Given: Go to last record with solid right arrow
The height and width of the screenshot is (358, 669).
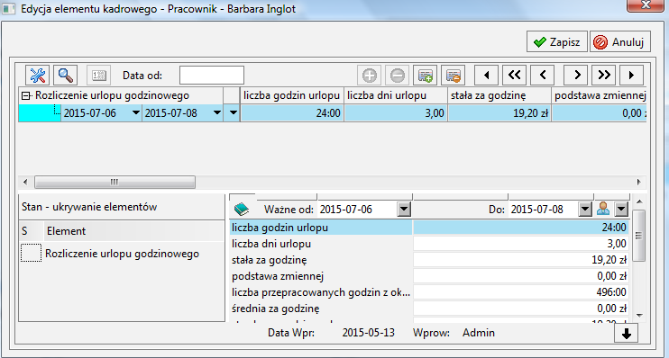Looking at the screenshot, I should tap(631, 76).
